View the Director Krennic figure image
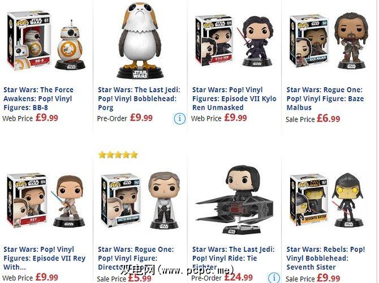Screen dimensions: 379x283 coord(140,200)
